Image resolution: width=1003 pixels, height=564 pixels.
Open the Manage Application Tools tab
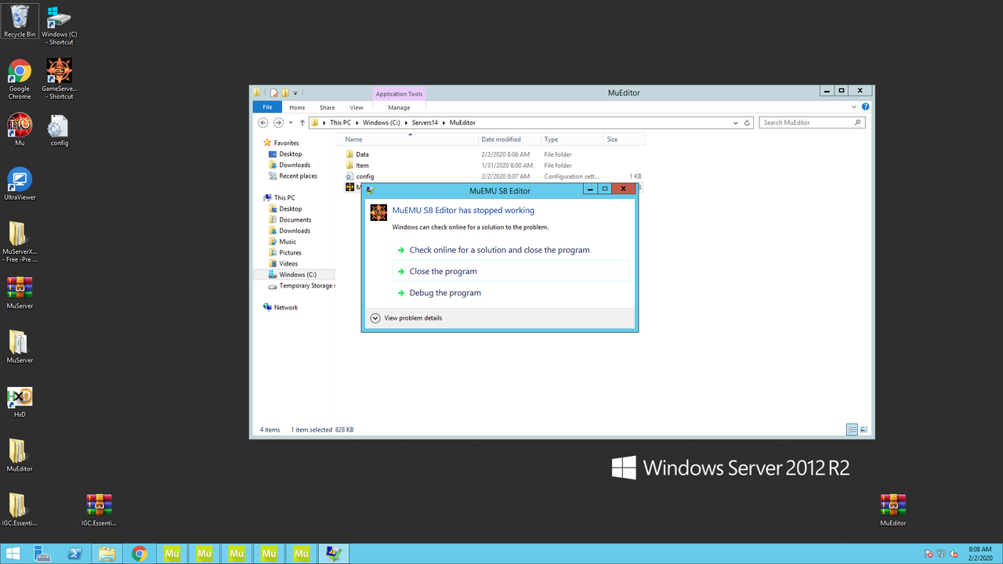coord(399,107)
